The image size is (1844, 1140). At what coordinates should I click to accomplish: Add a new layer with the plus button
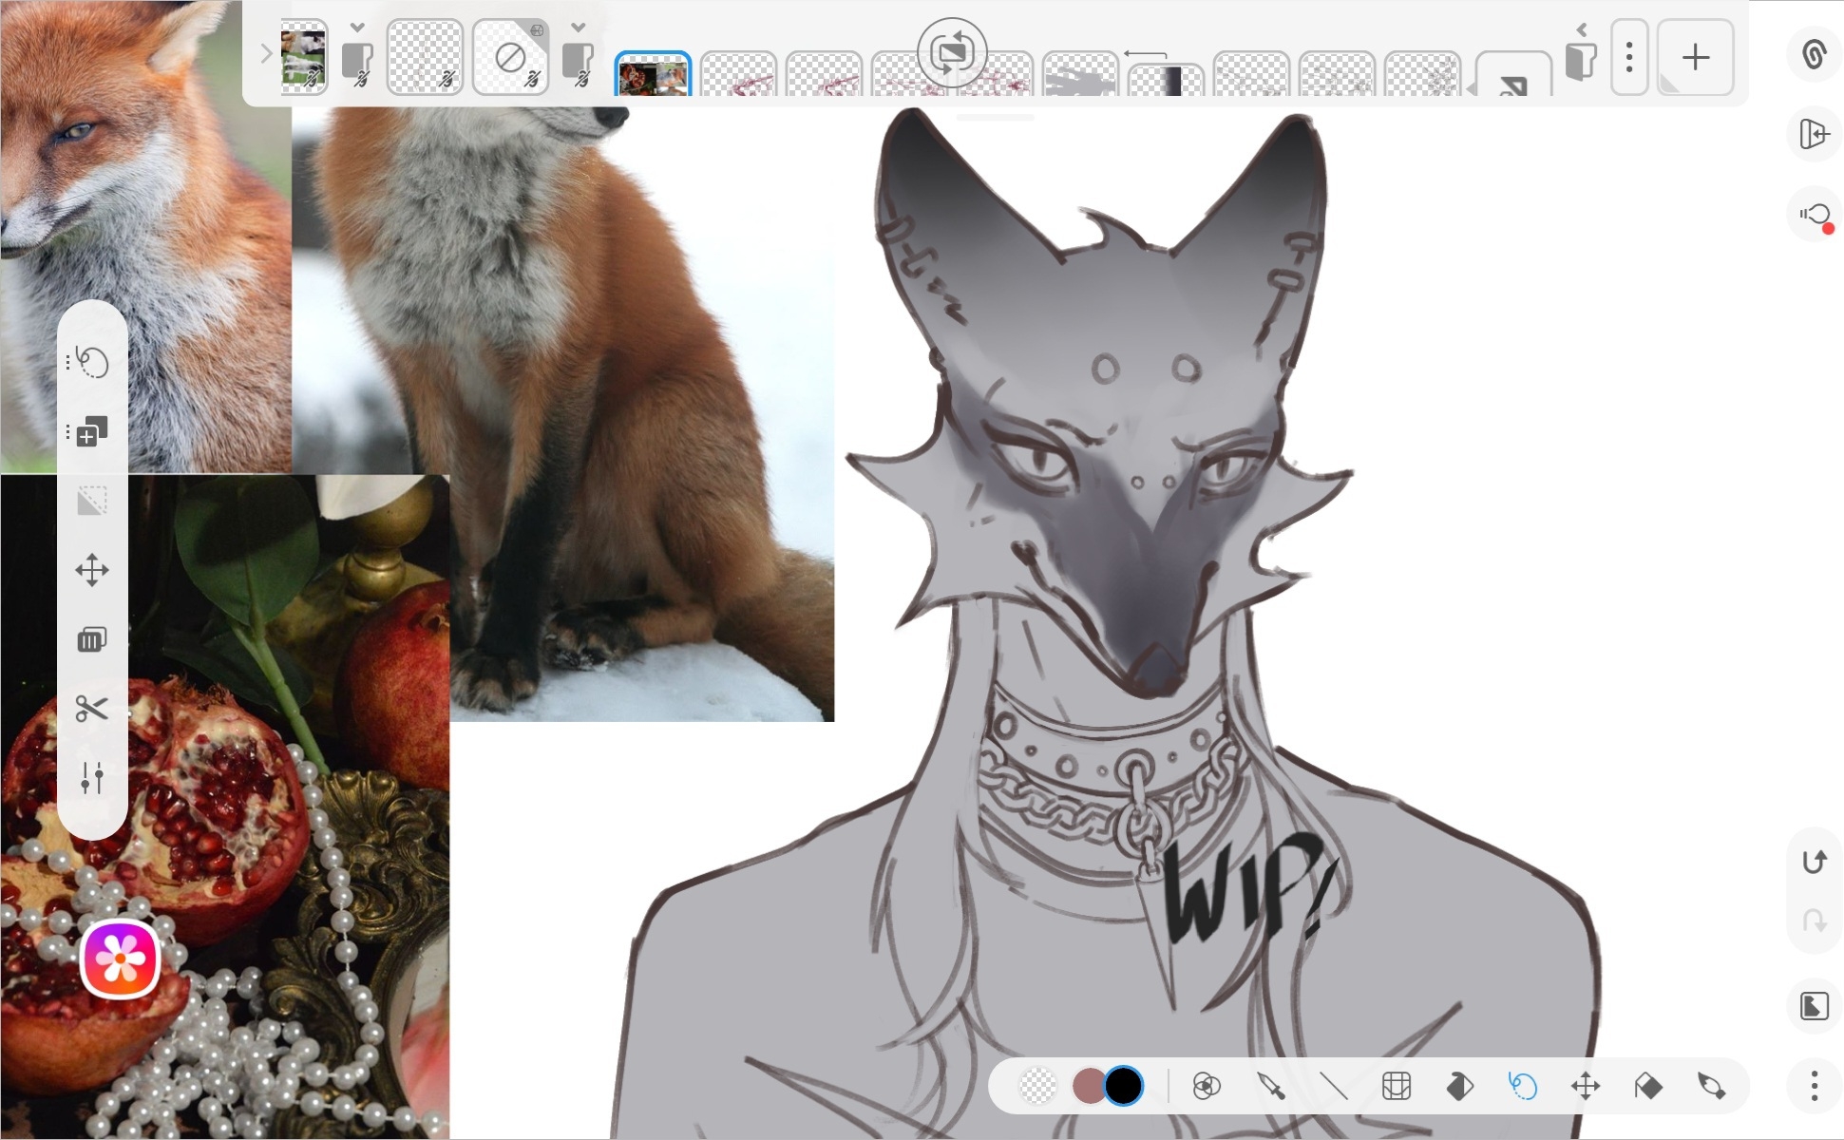tap(1696, 58)
